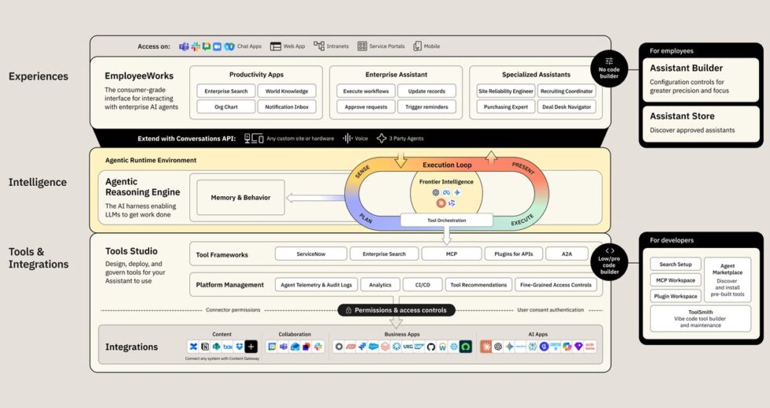The width and height of the screenshot is (770, 408).
Task: Select the World Knowledge box
Action: coord(287,91)
